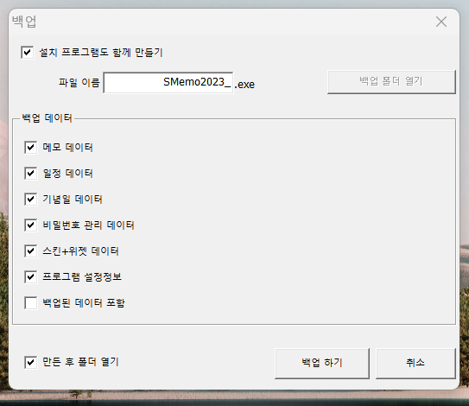Click the 백업 데이터 group label

point(47,117)
